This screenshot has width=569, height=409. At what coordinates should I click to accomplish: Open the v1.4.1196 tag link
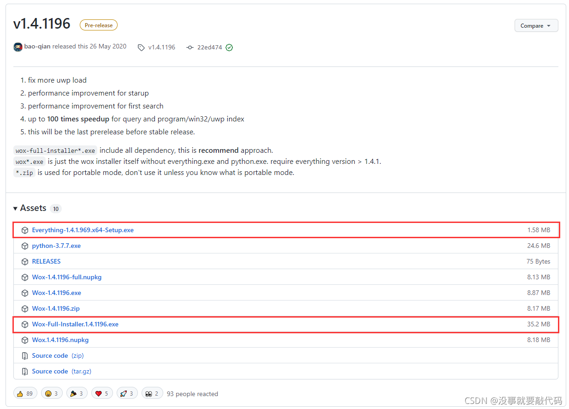click(161, 47)
